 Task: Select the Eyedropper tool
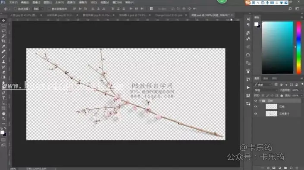tap(3, 46)
